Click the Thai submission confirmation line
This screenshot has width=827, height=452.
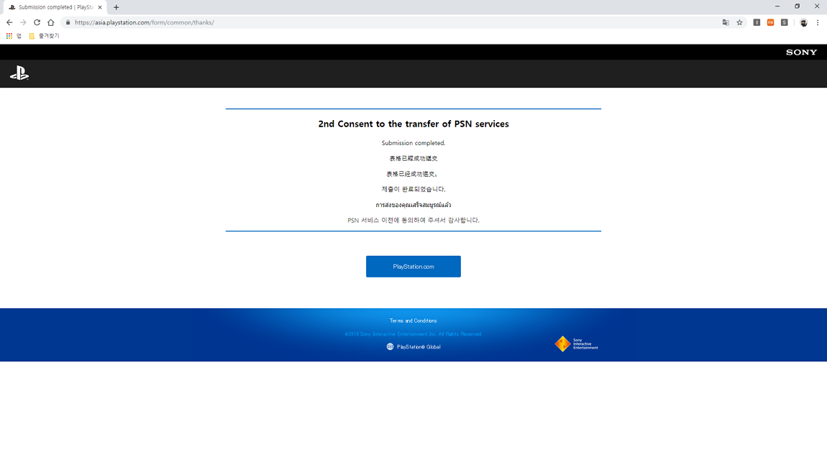tap(413, 204)
